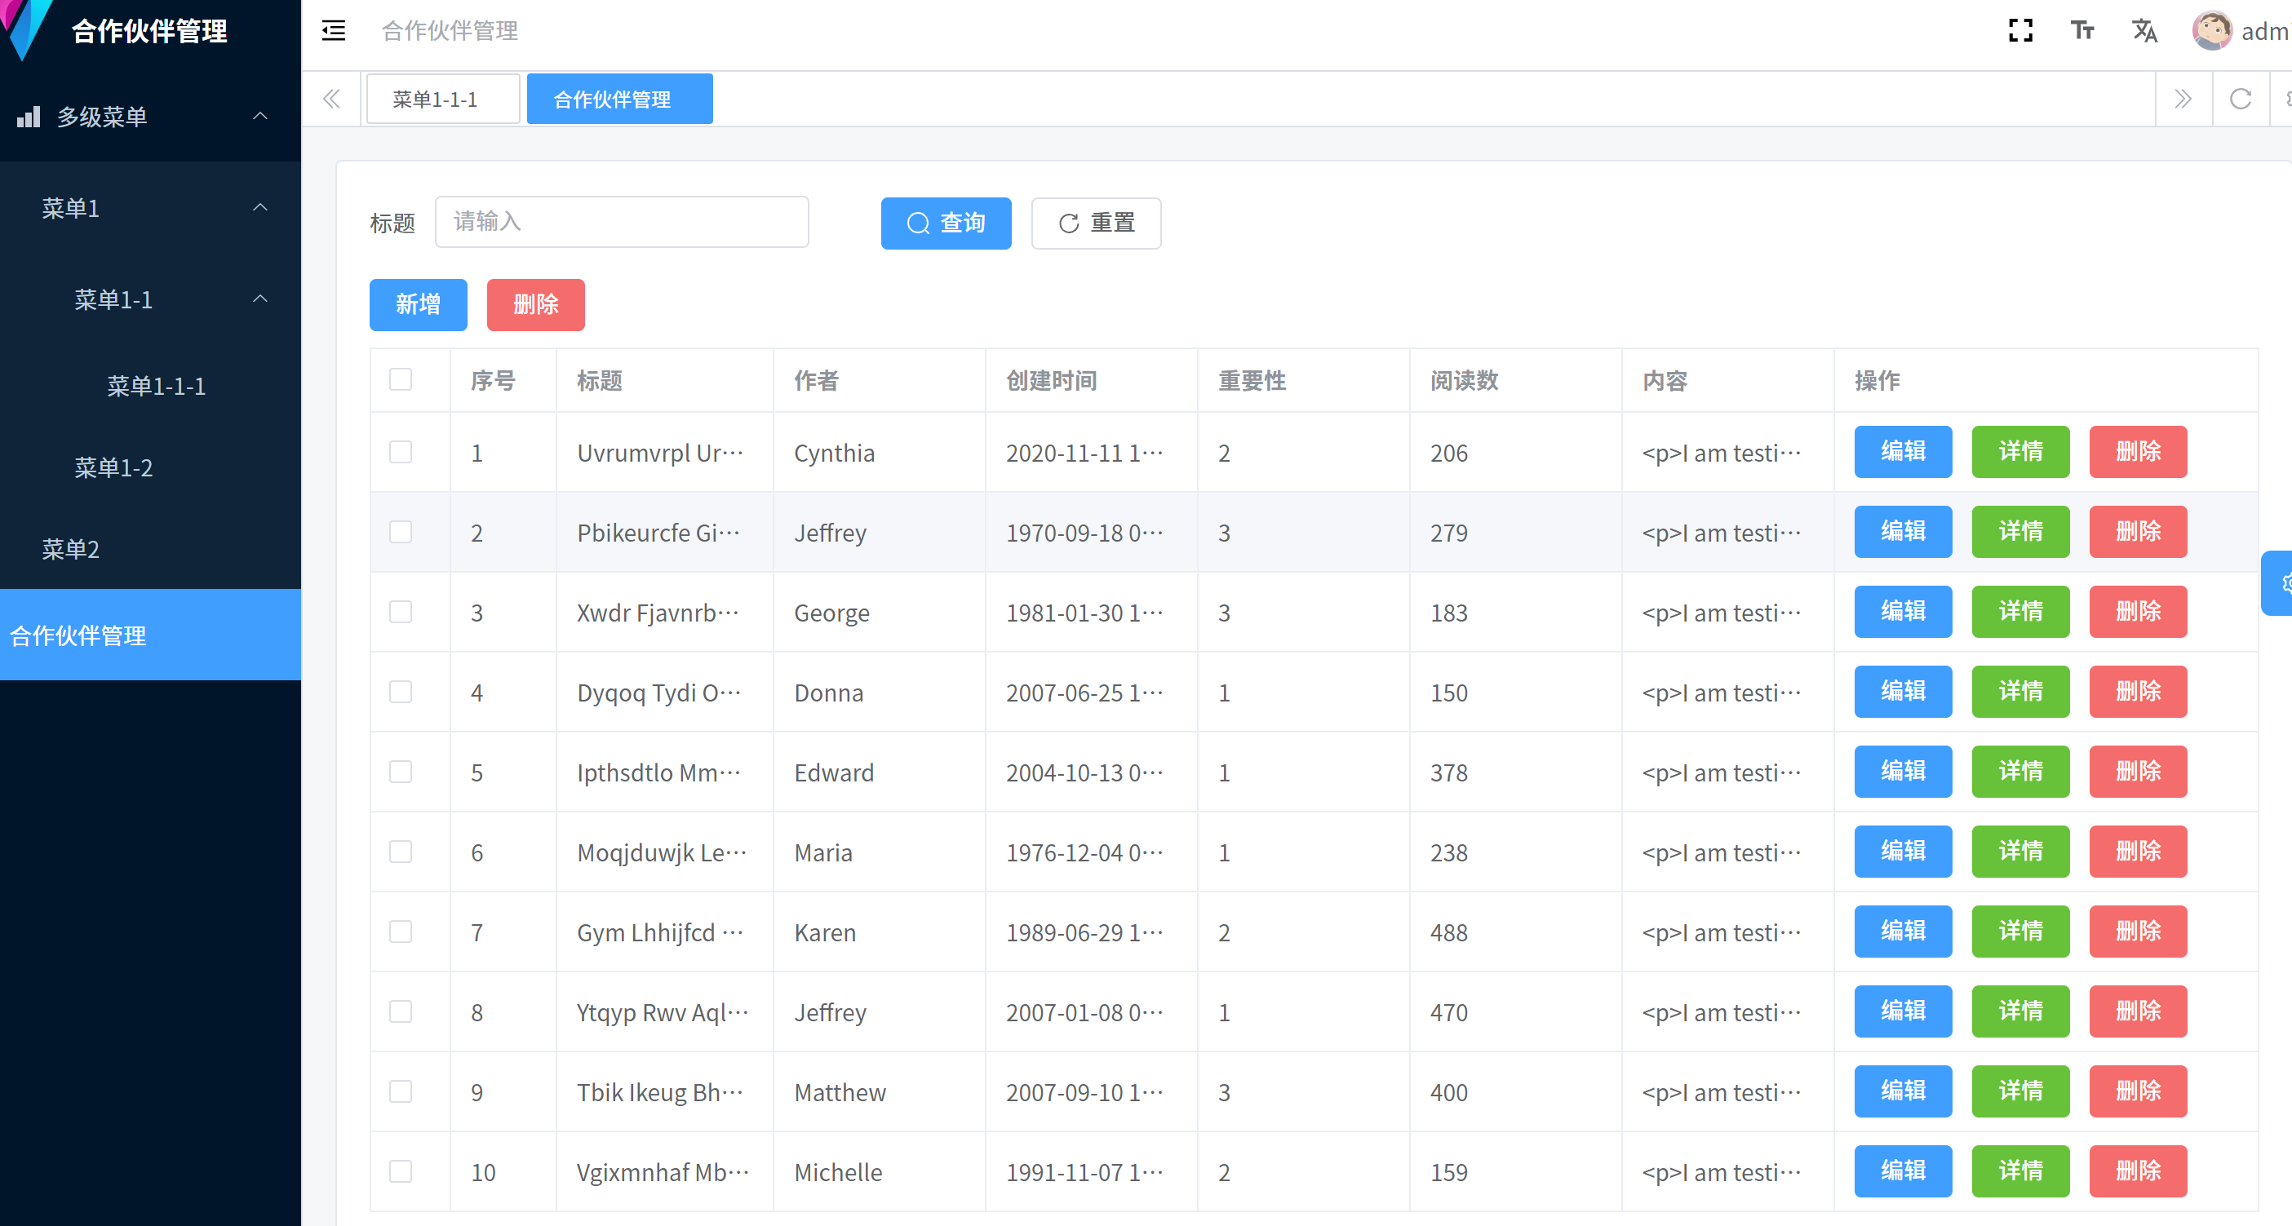Edit row 1 Cynthia with 编辑
The image size is (2292, 1226).
tap(1903, 452)
